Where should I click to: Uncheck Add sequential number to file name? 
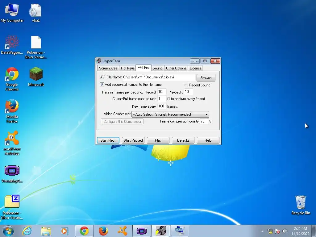point(102,85)
